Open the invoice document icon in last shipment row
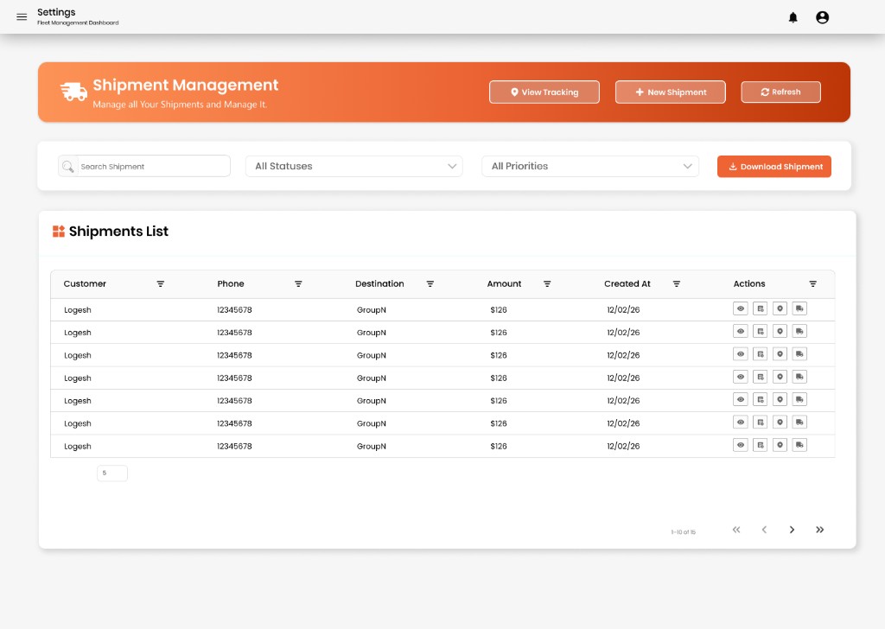This screenshot has width=885, height=629. 761,444
